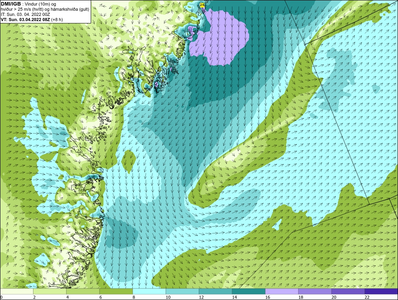
Task: Click the yellow 26 max gust marker
Action: click(202, 5)
